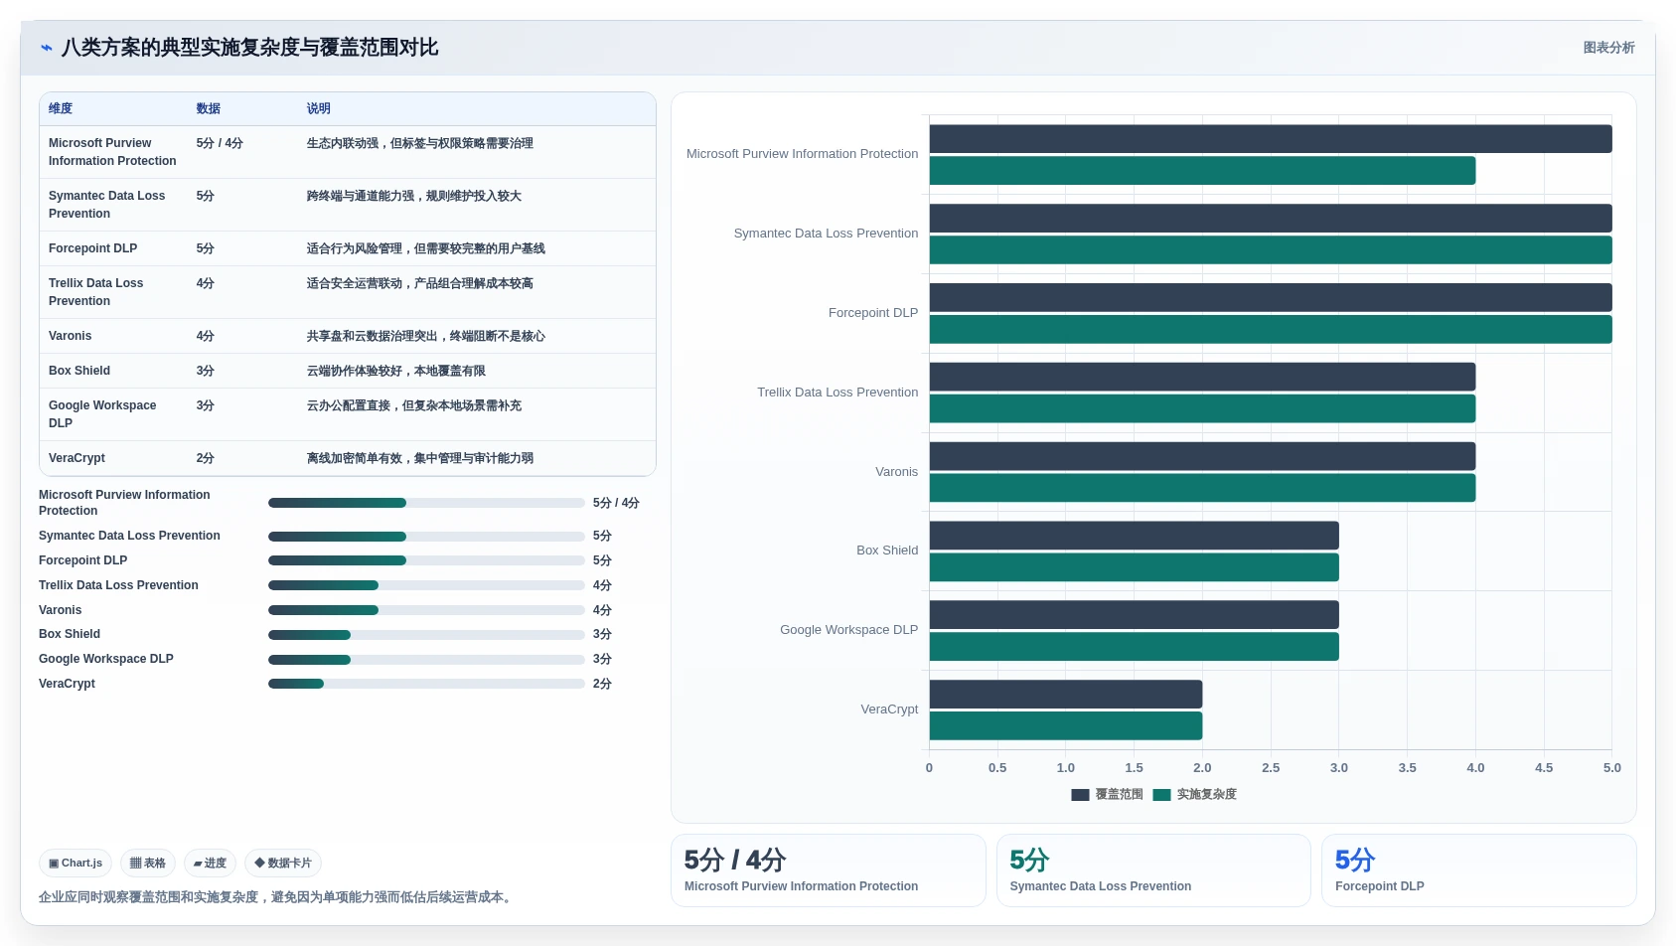Select the 数据卡片 tag chip
The image size is (1676, 946).
click(x=283, y=864)
